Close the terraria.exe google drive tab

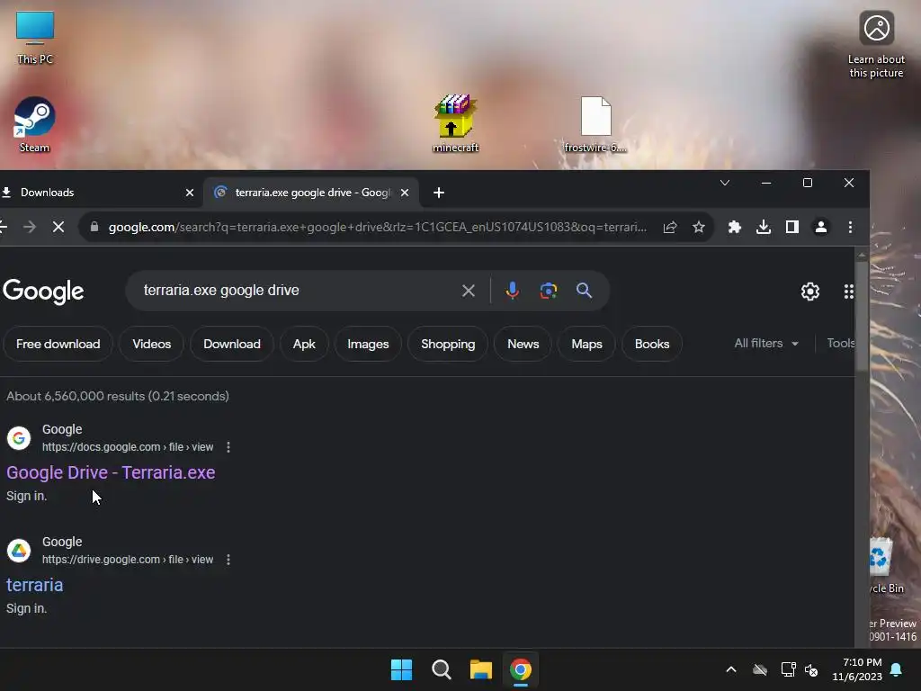click(405, 193)
